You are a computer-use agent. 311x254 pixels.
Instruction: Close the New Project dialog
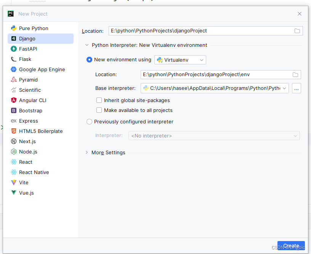pos(300,14)
